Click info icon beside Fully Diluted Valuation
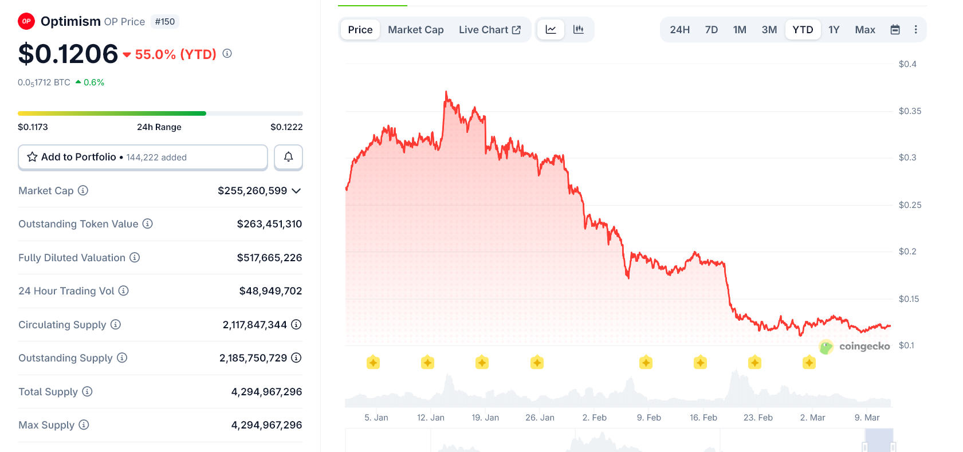The width and height of the screenshot is (963, 452). [135, 257]
